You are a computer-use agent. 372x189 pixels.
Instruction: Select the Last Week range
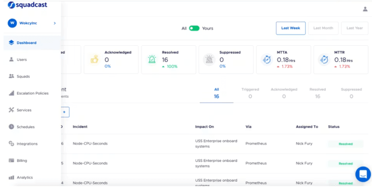click(x=291, y=28)
